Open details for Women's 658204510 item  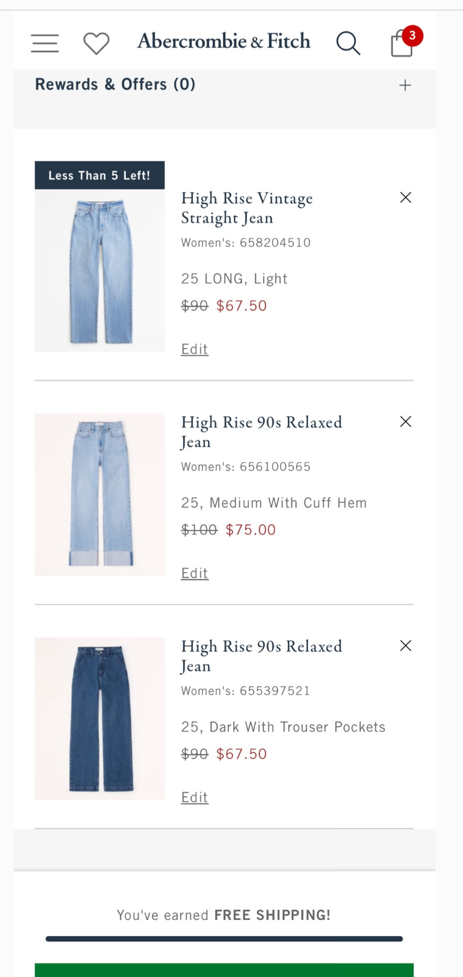(246, 208)
